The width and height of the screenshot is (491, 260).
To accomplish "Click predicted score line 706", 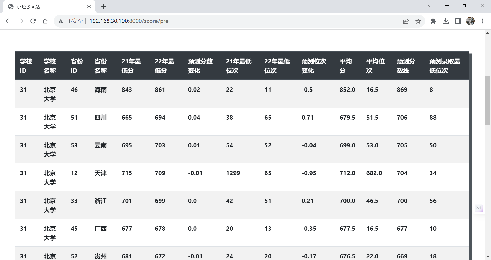I will point(402,118).
